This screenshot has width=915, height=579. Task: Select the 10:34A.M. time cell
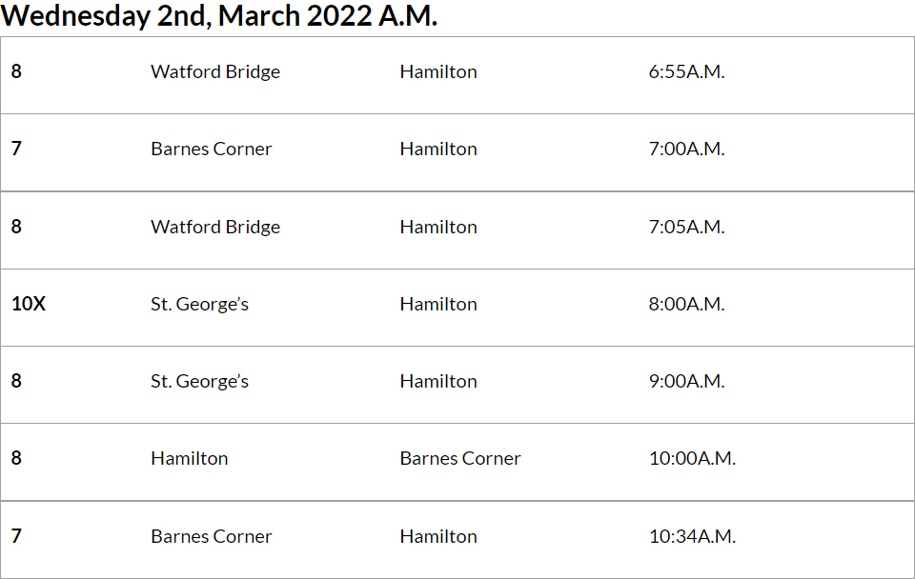[x=692, y=537]
